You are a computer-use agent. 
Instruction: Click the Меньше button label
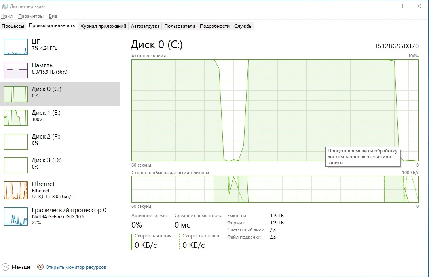point(21,267)
